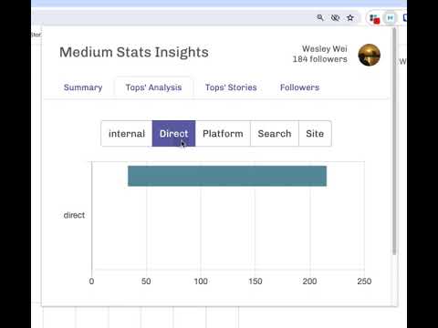
Task: Click the zoom magnifier icon in address bar
Action: [x=320, y=17]
